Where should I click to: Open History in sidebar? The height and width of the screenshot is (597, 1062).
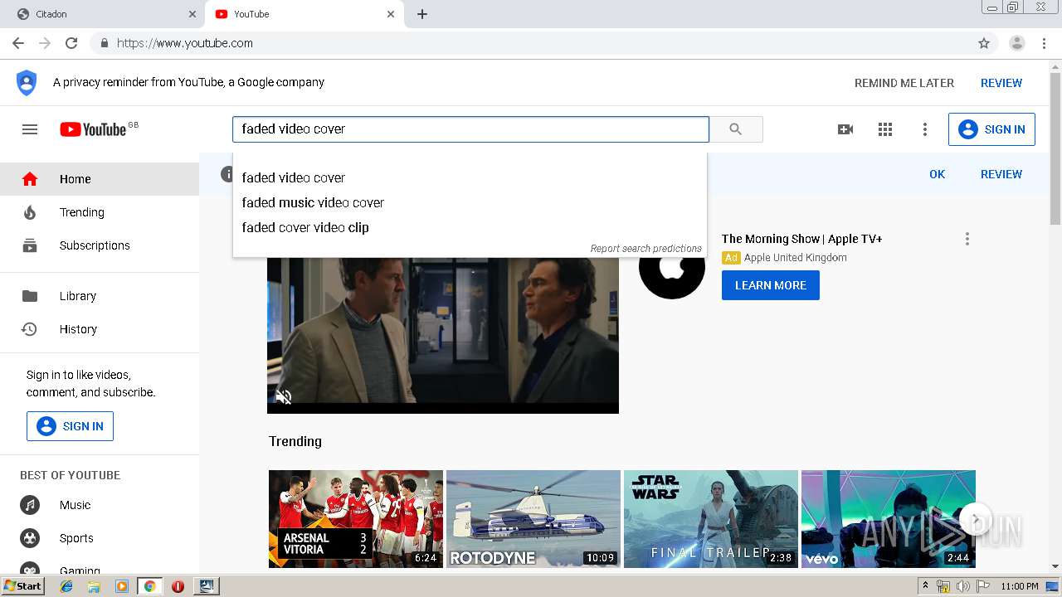(100, 329)
